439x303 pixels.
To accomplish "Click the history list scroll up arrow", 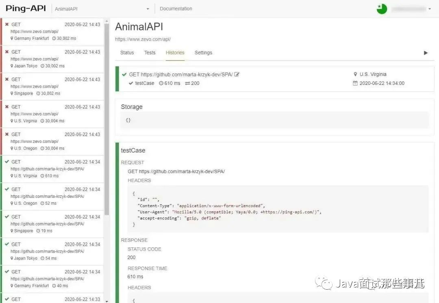I will (106, 21).
